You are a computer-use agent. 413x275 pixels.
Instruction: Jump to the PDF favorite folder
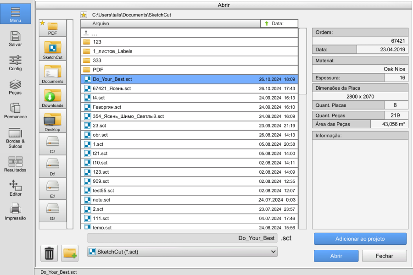coord(53,28)
